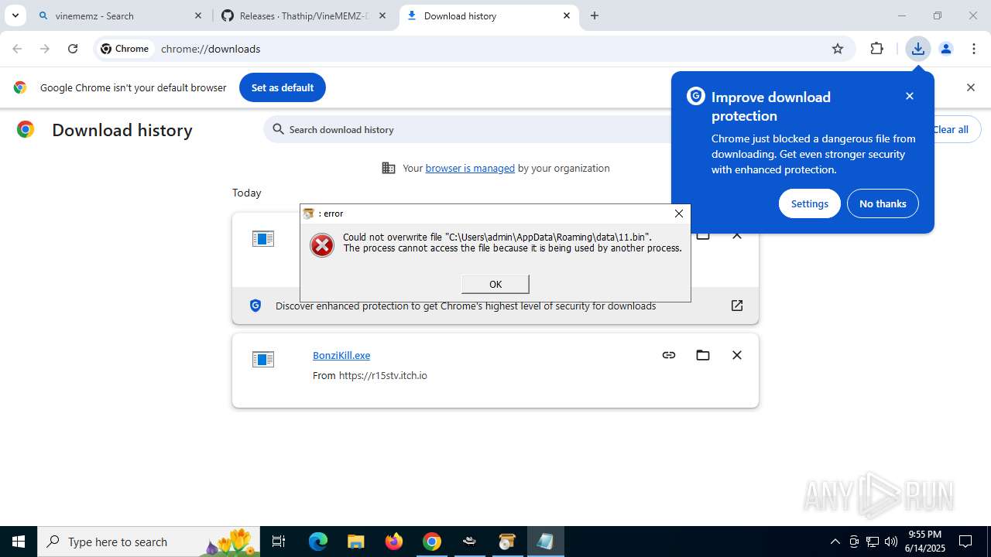Close the error dialog with X
This screenshot has width=991, height=557.
click(x=679, y=214)
